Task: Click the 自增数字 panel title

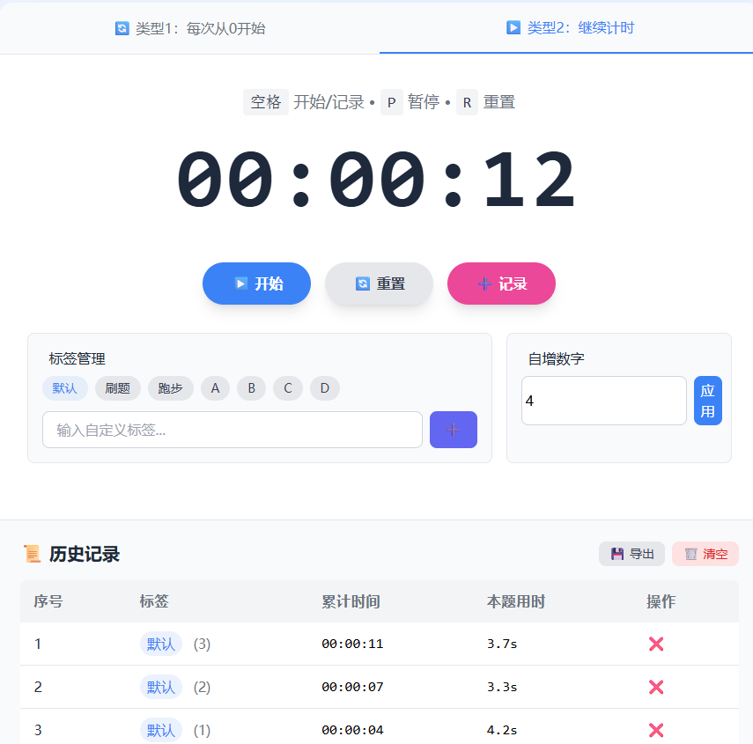Action: tap(556, 358)
